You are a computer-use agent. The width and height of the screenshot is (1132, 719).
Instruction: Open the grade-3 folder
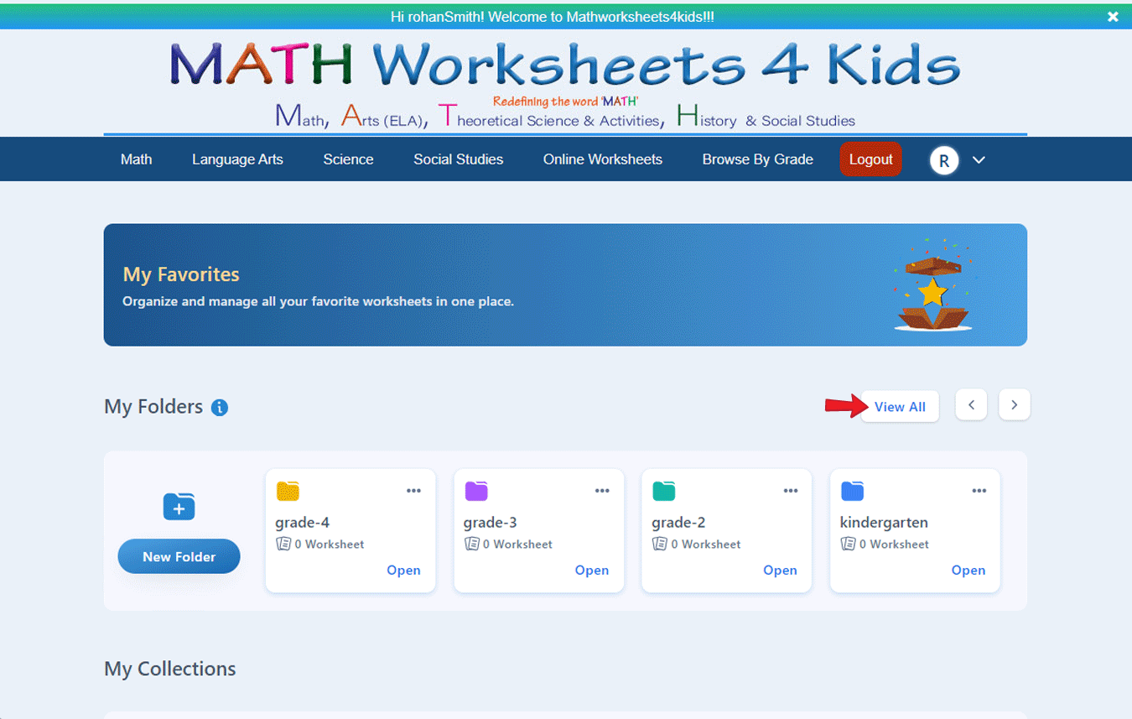tap(592, 570)
